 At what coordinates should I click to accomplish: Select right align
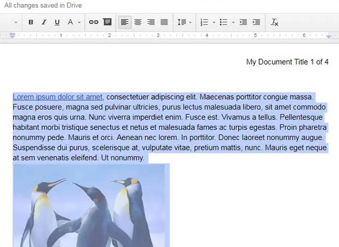[x=151, y=22]
